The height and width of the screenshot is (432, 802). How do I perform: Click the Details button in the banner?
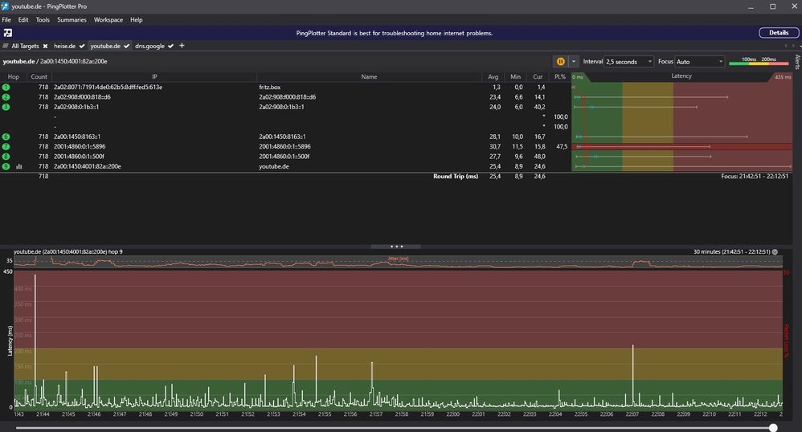click(x=779, y=33)
